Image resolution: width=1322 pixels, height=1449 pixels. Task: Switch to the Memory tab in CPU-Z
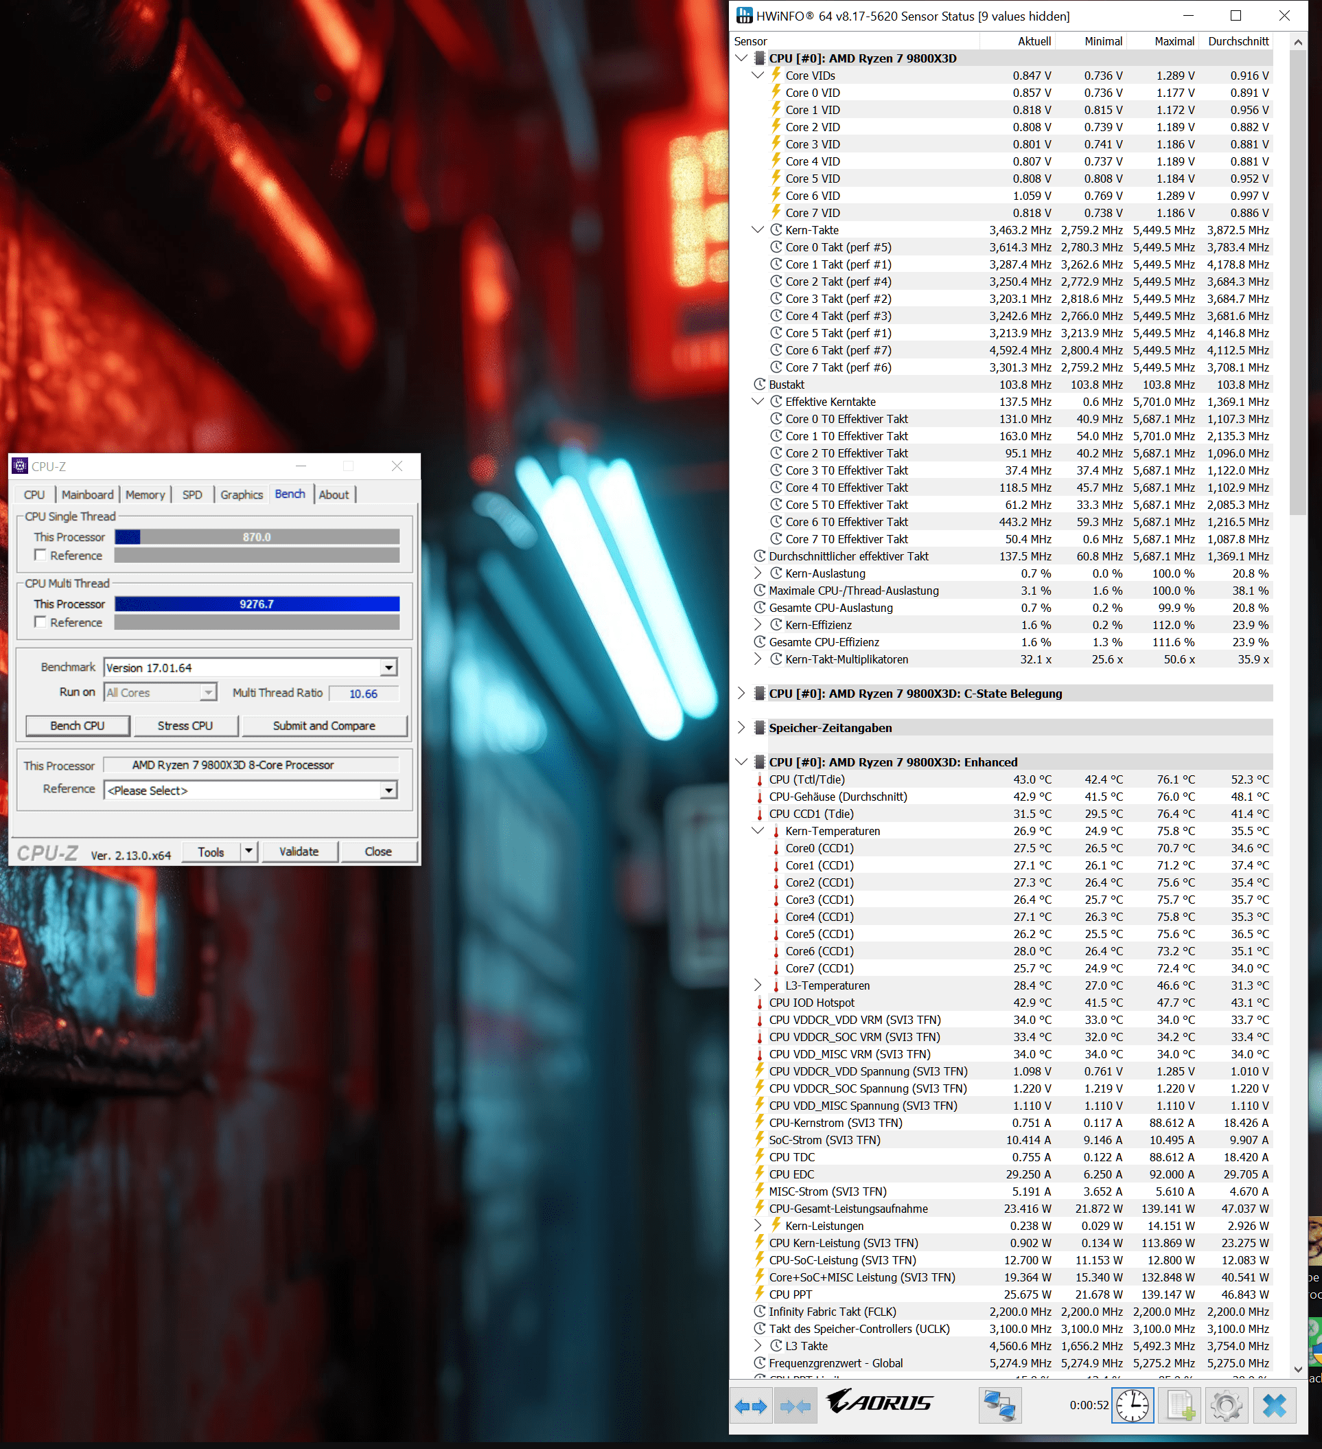tap(145, 494)
